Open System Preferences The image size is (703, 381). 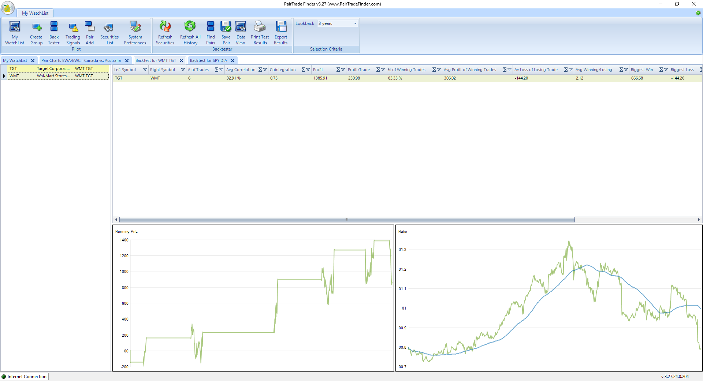click(x=135, y=33)
